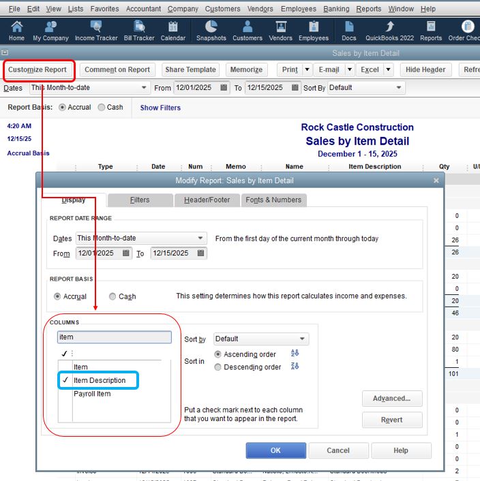Open the Banking menu
480x481 pixels.
tap(336, 9)
